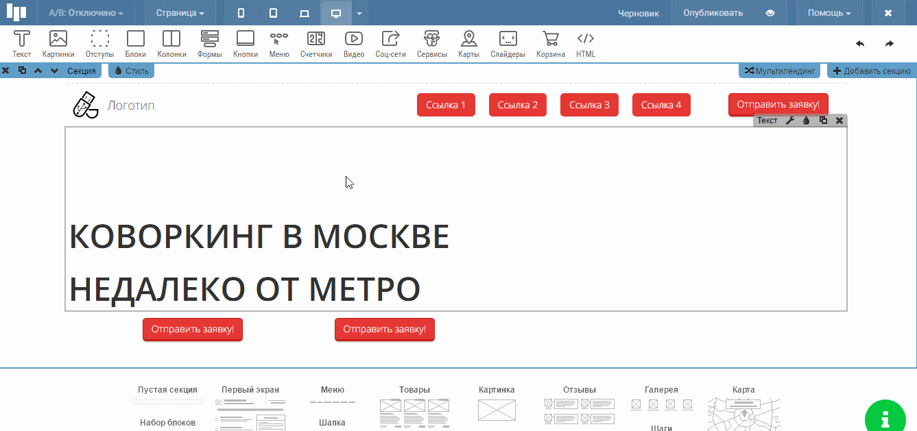Toggle page preview with the eye icon
Viewport: 917px width, 431px height.
(x=770, y=13)
